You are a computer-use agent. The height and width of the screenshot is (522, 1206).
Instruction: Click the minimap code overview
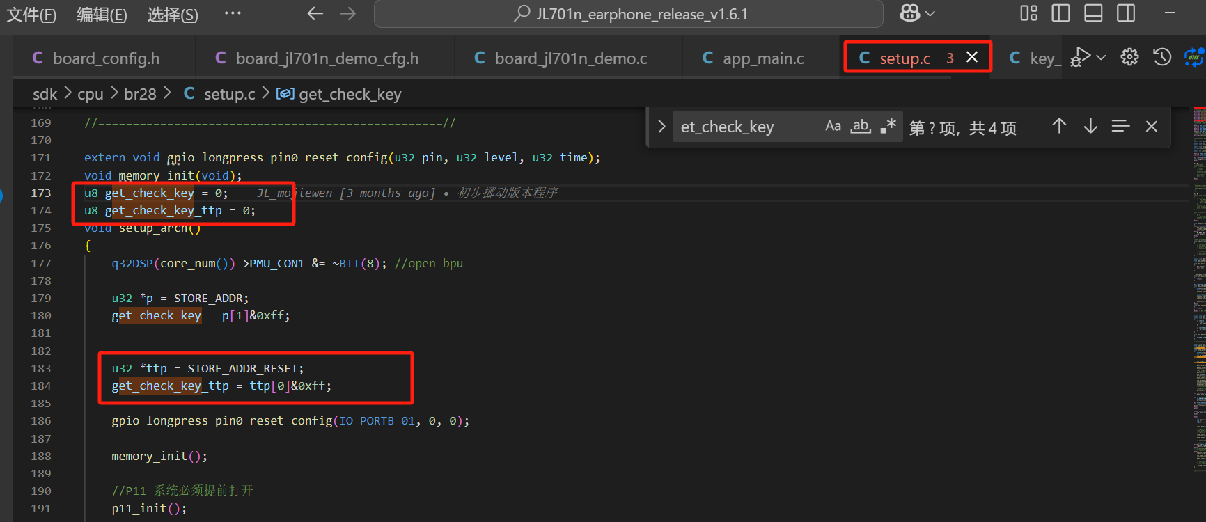(x=1199, y=289)
